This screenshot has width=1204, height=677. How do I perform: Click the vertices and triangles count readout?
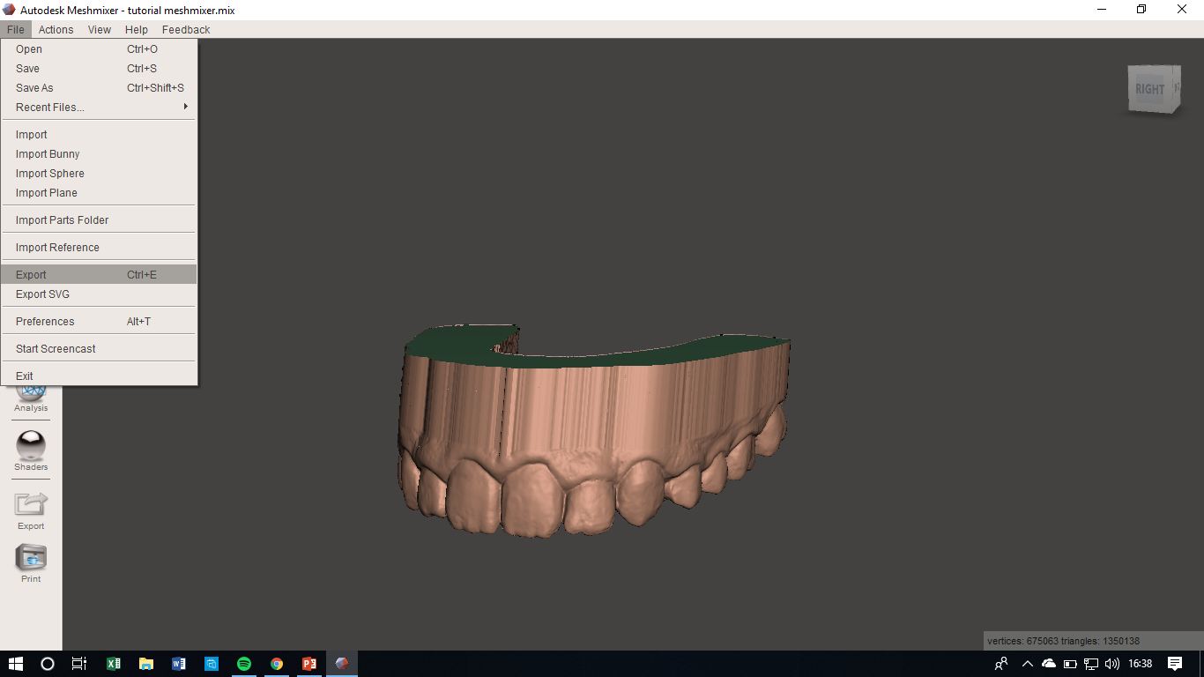click(x=1064, y=641)
